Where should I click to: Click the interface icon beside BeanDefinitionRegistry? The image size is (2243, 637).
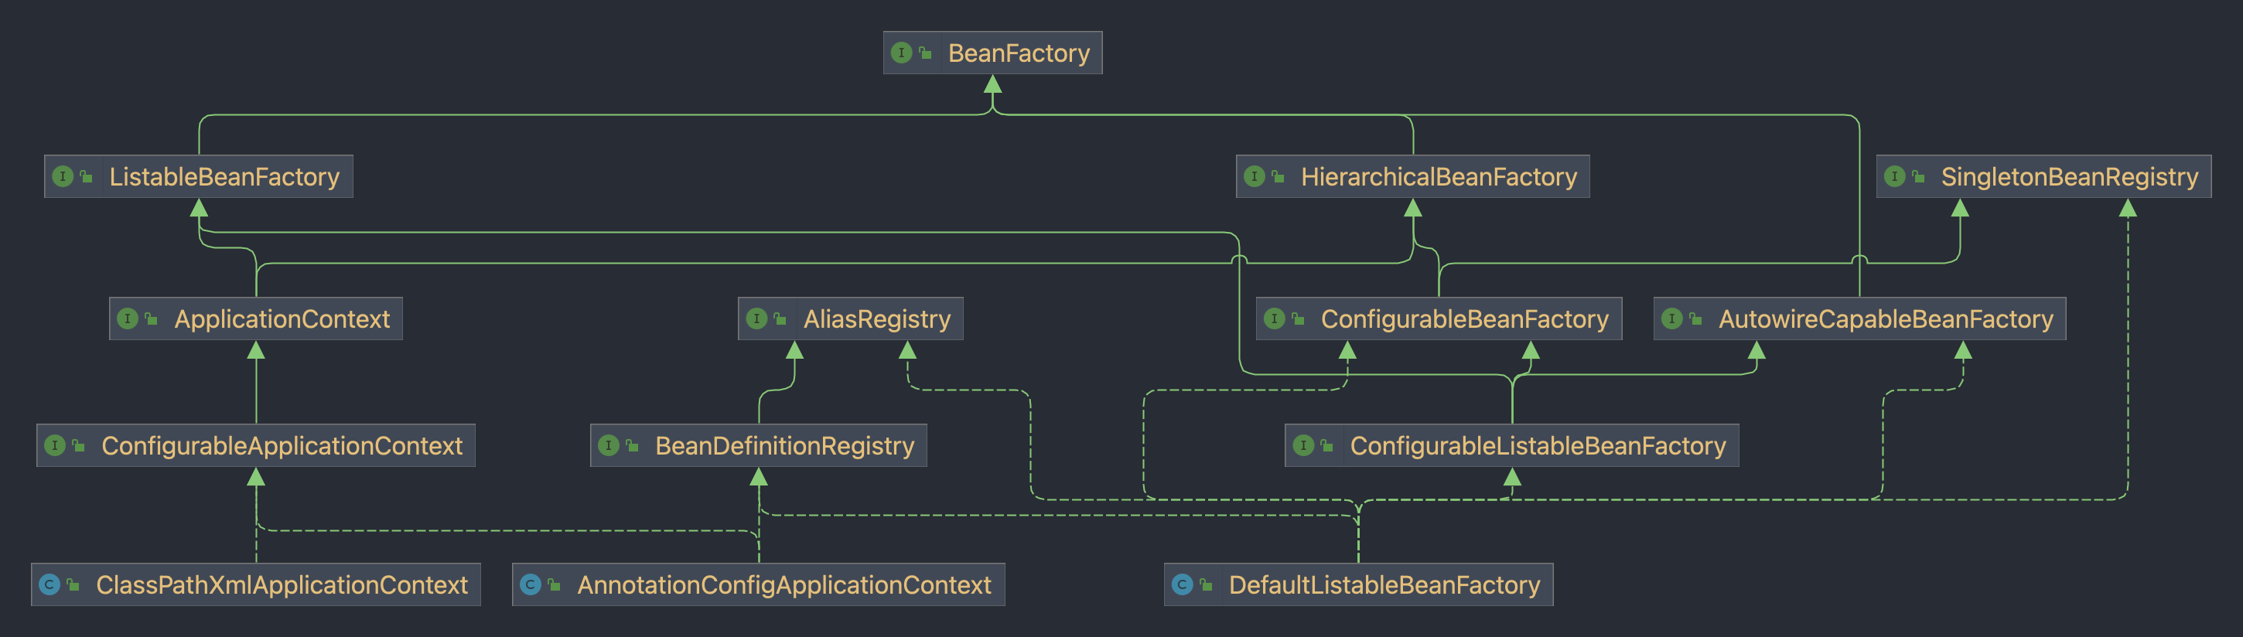pos(609,445)
